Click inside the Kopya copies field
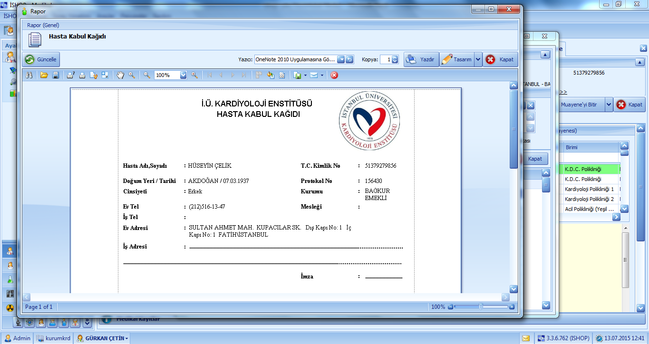The width and height of the screenshot is (649, 344). [x=386, y=59]
